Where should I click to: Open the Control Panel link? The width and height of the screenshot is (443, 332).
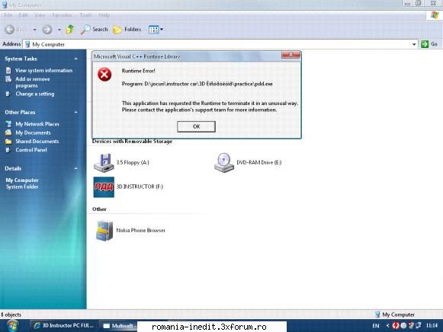pyautogui.click(x=31, y=150)
